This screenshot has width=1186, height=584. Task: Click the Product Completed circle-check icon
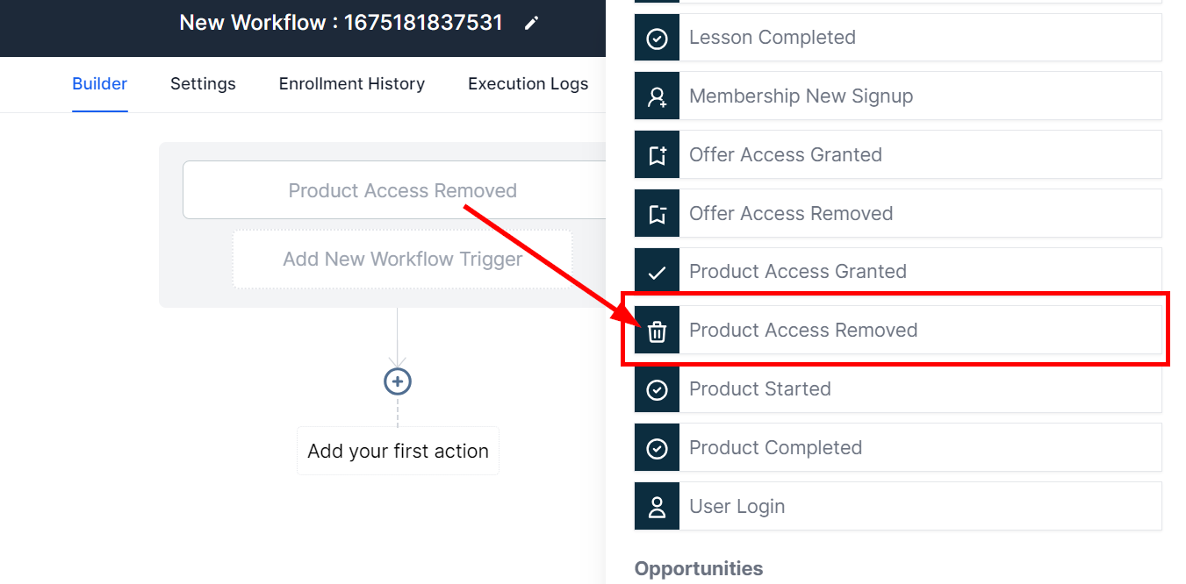[657, 448]
